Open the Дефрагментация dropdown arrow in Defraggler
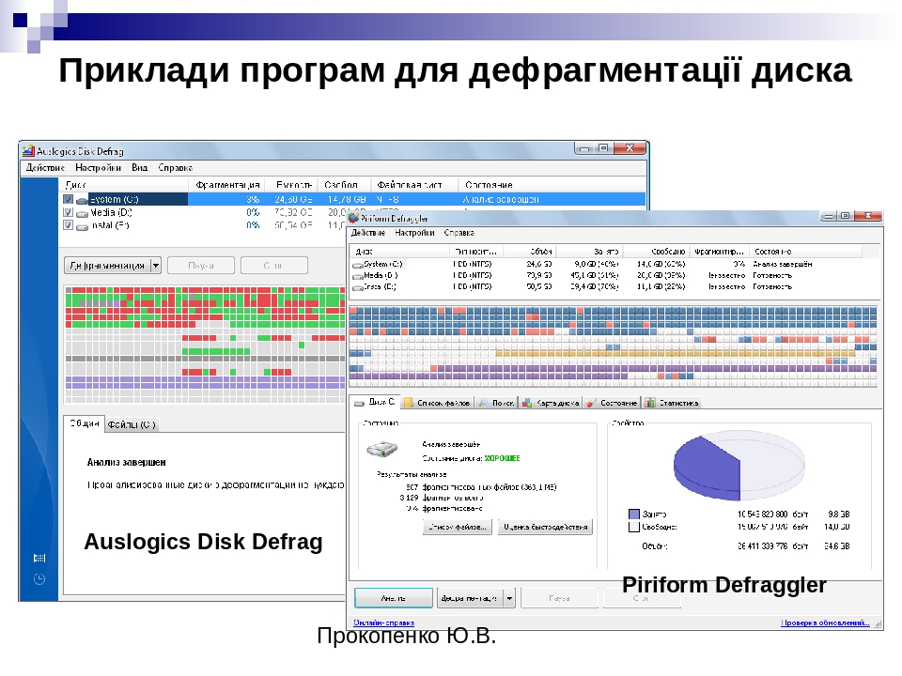902x676 pixels. coord(509,598)
